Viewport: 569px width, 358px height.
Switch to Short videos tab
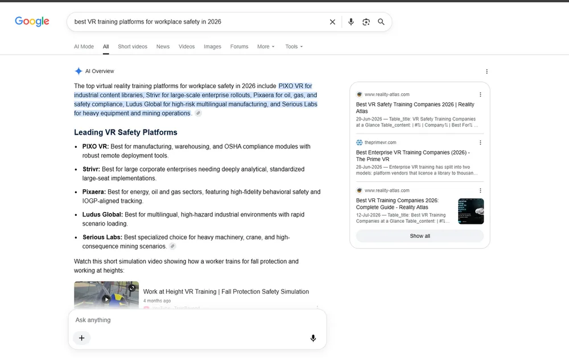click(x=133, y=47)
